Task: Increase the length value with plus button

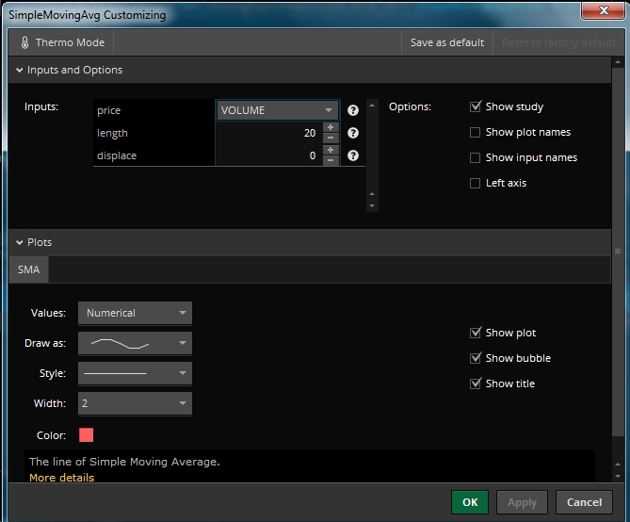Action: click(x=331, y=128)
